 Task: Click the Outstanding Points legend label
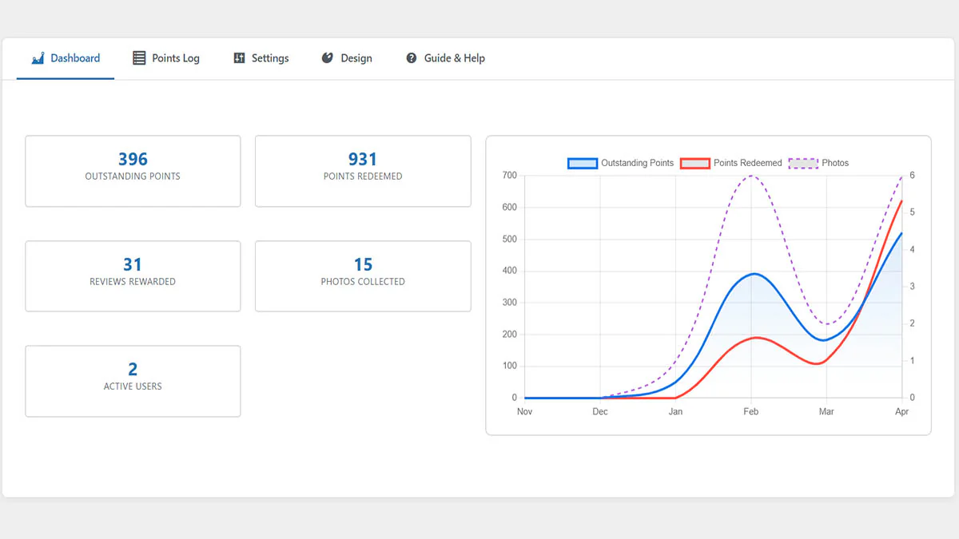pyautogui.click(x=637, y=163)
